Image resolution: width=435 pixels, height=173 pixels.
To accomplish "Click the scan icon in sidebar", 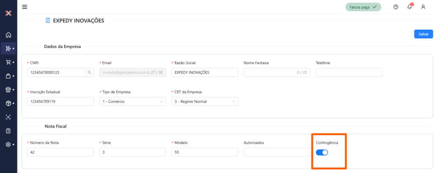I will click(x=8, y=117).
